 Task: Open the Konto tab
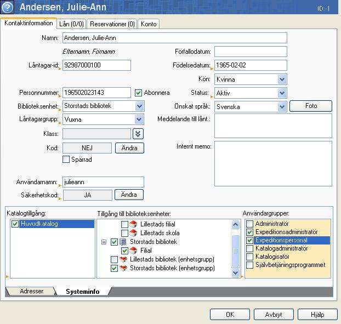click(x=149, y=24)
